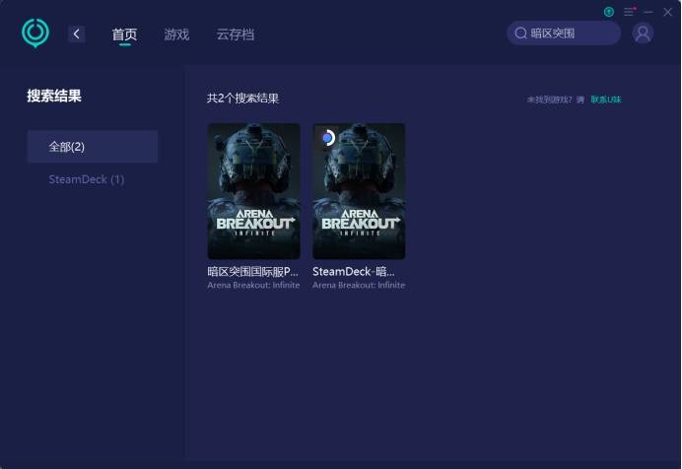
Task: Go back using the left arrow button
Action: 77,34
